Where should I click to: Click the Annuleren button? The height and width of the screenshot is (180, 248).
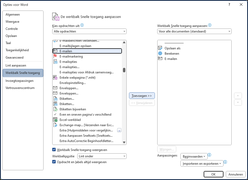(236, 174)
